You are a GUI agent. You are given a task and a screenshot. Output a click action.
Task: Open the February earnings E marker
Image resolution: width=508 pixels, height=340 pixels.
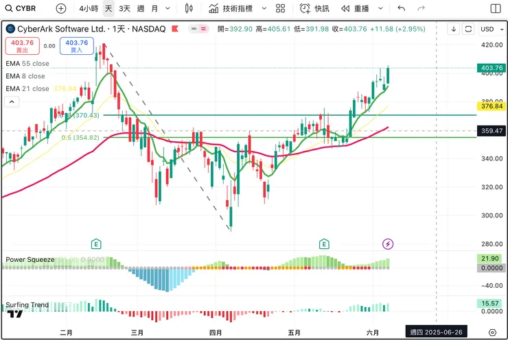pos(96,243)
